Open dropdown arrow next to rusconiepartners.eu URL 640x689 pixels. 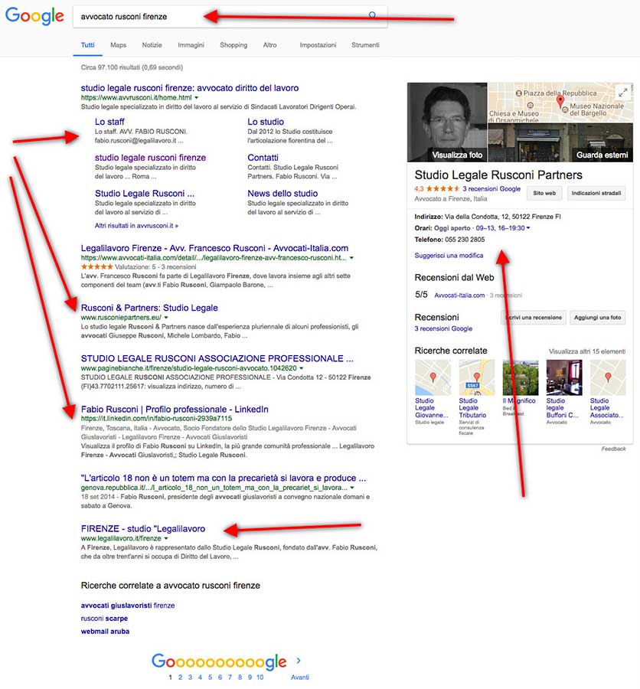tap(166, 317)
